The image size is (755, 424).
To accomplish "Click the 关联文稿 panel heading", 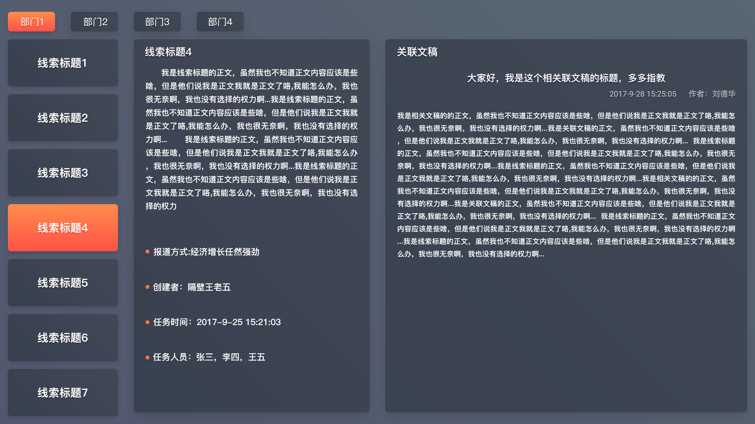I will (417, 52).
